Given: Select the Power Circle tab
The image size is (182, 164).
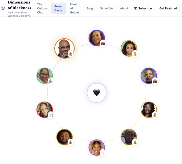Looking at the screenshot, I should pyautogui.click(x=58, y=8).
